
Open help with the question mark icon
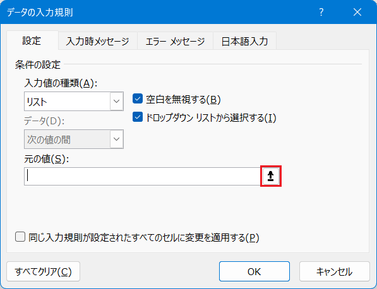tap(321, 12)
